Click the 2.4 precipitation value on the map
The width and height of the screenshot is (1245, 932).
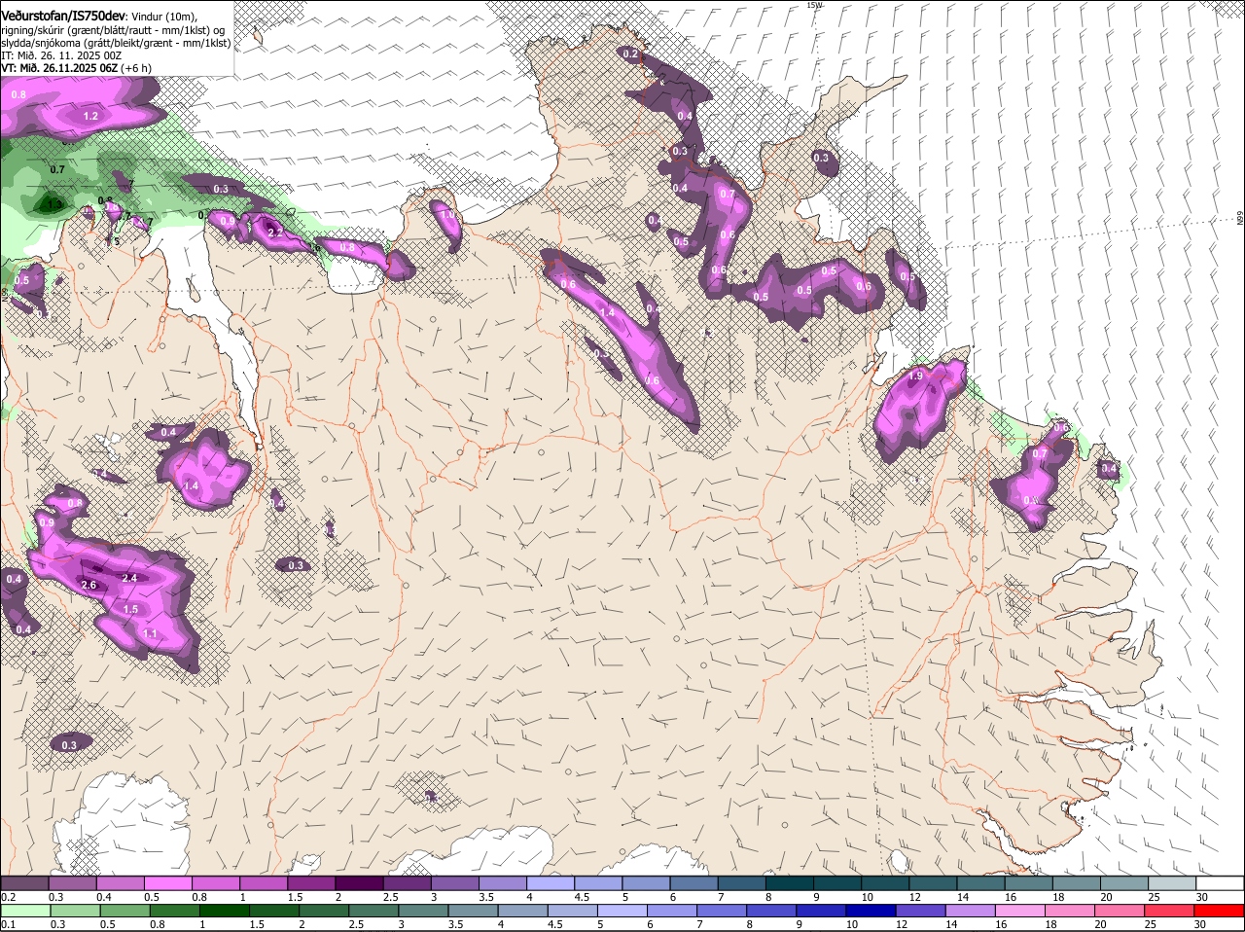pos(130,578)
